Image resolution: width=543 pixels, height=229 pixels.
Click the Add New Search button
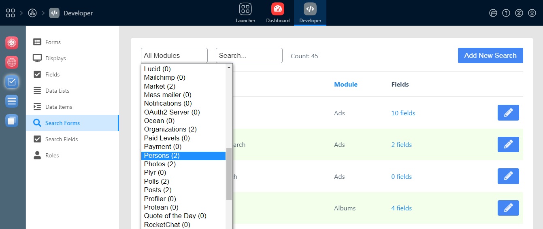(490, 55)
